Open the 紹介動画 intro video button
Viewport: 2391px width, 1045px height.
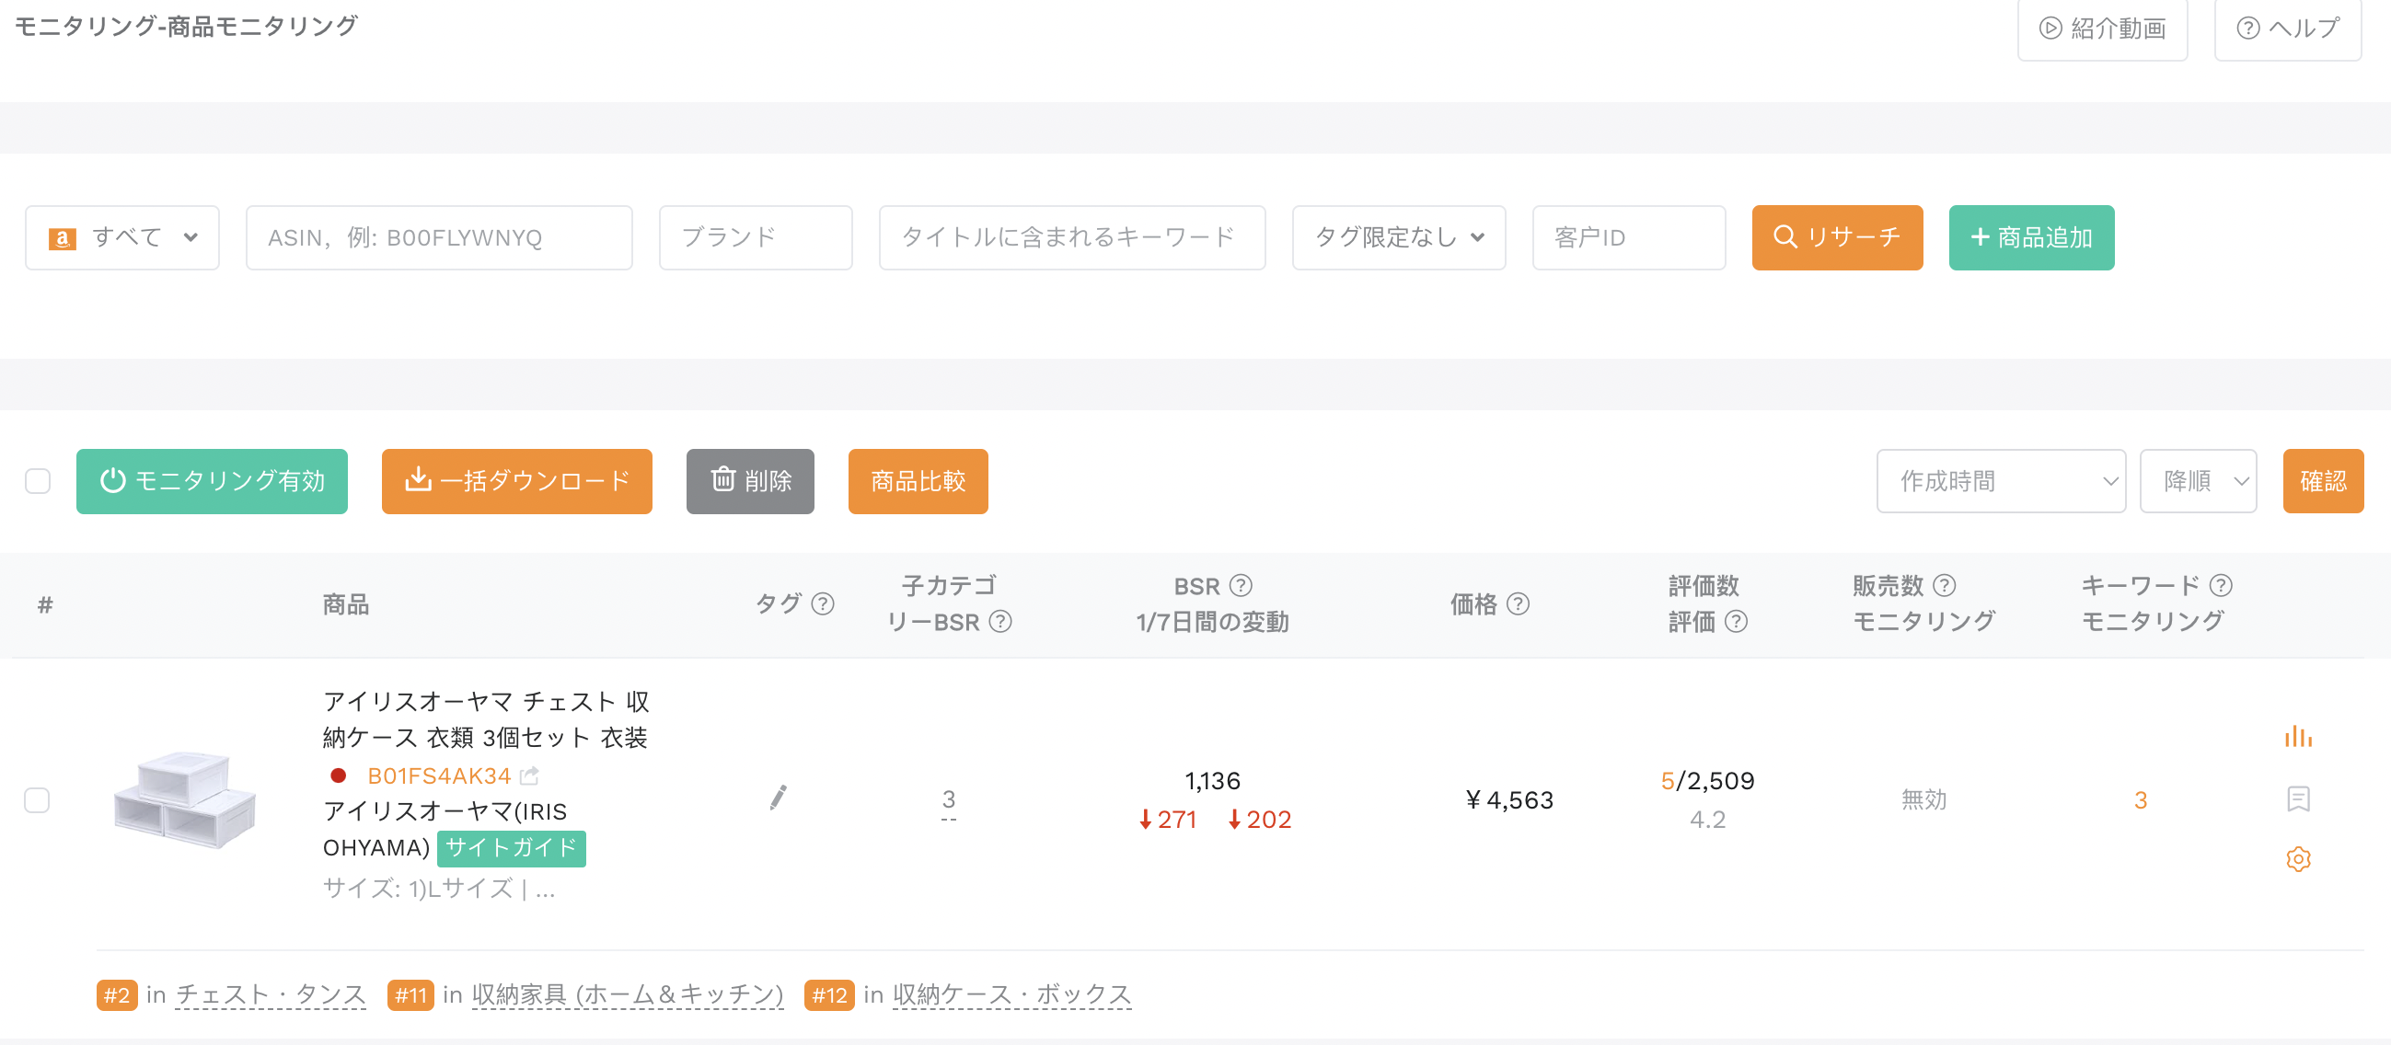click(2102, 29)
